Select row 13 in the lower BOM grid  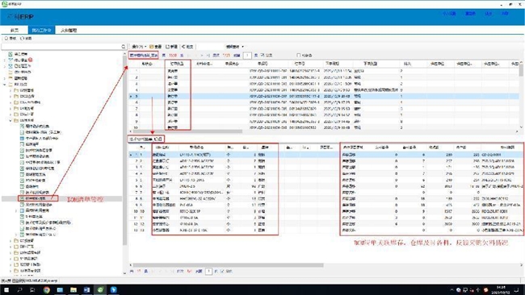click(x=326, y=231)
